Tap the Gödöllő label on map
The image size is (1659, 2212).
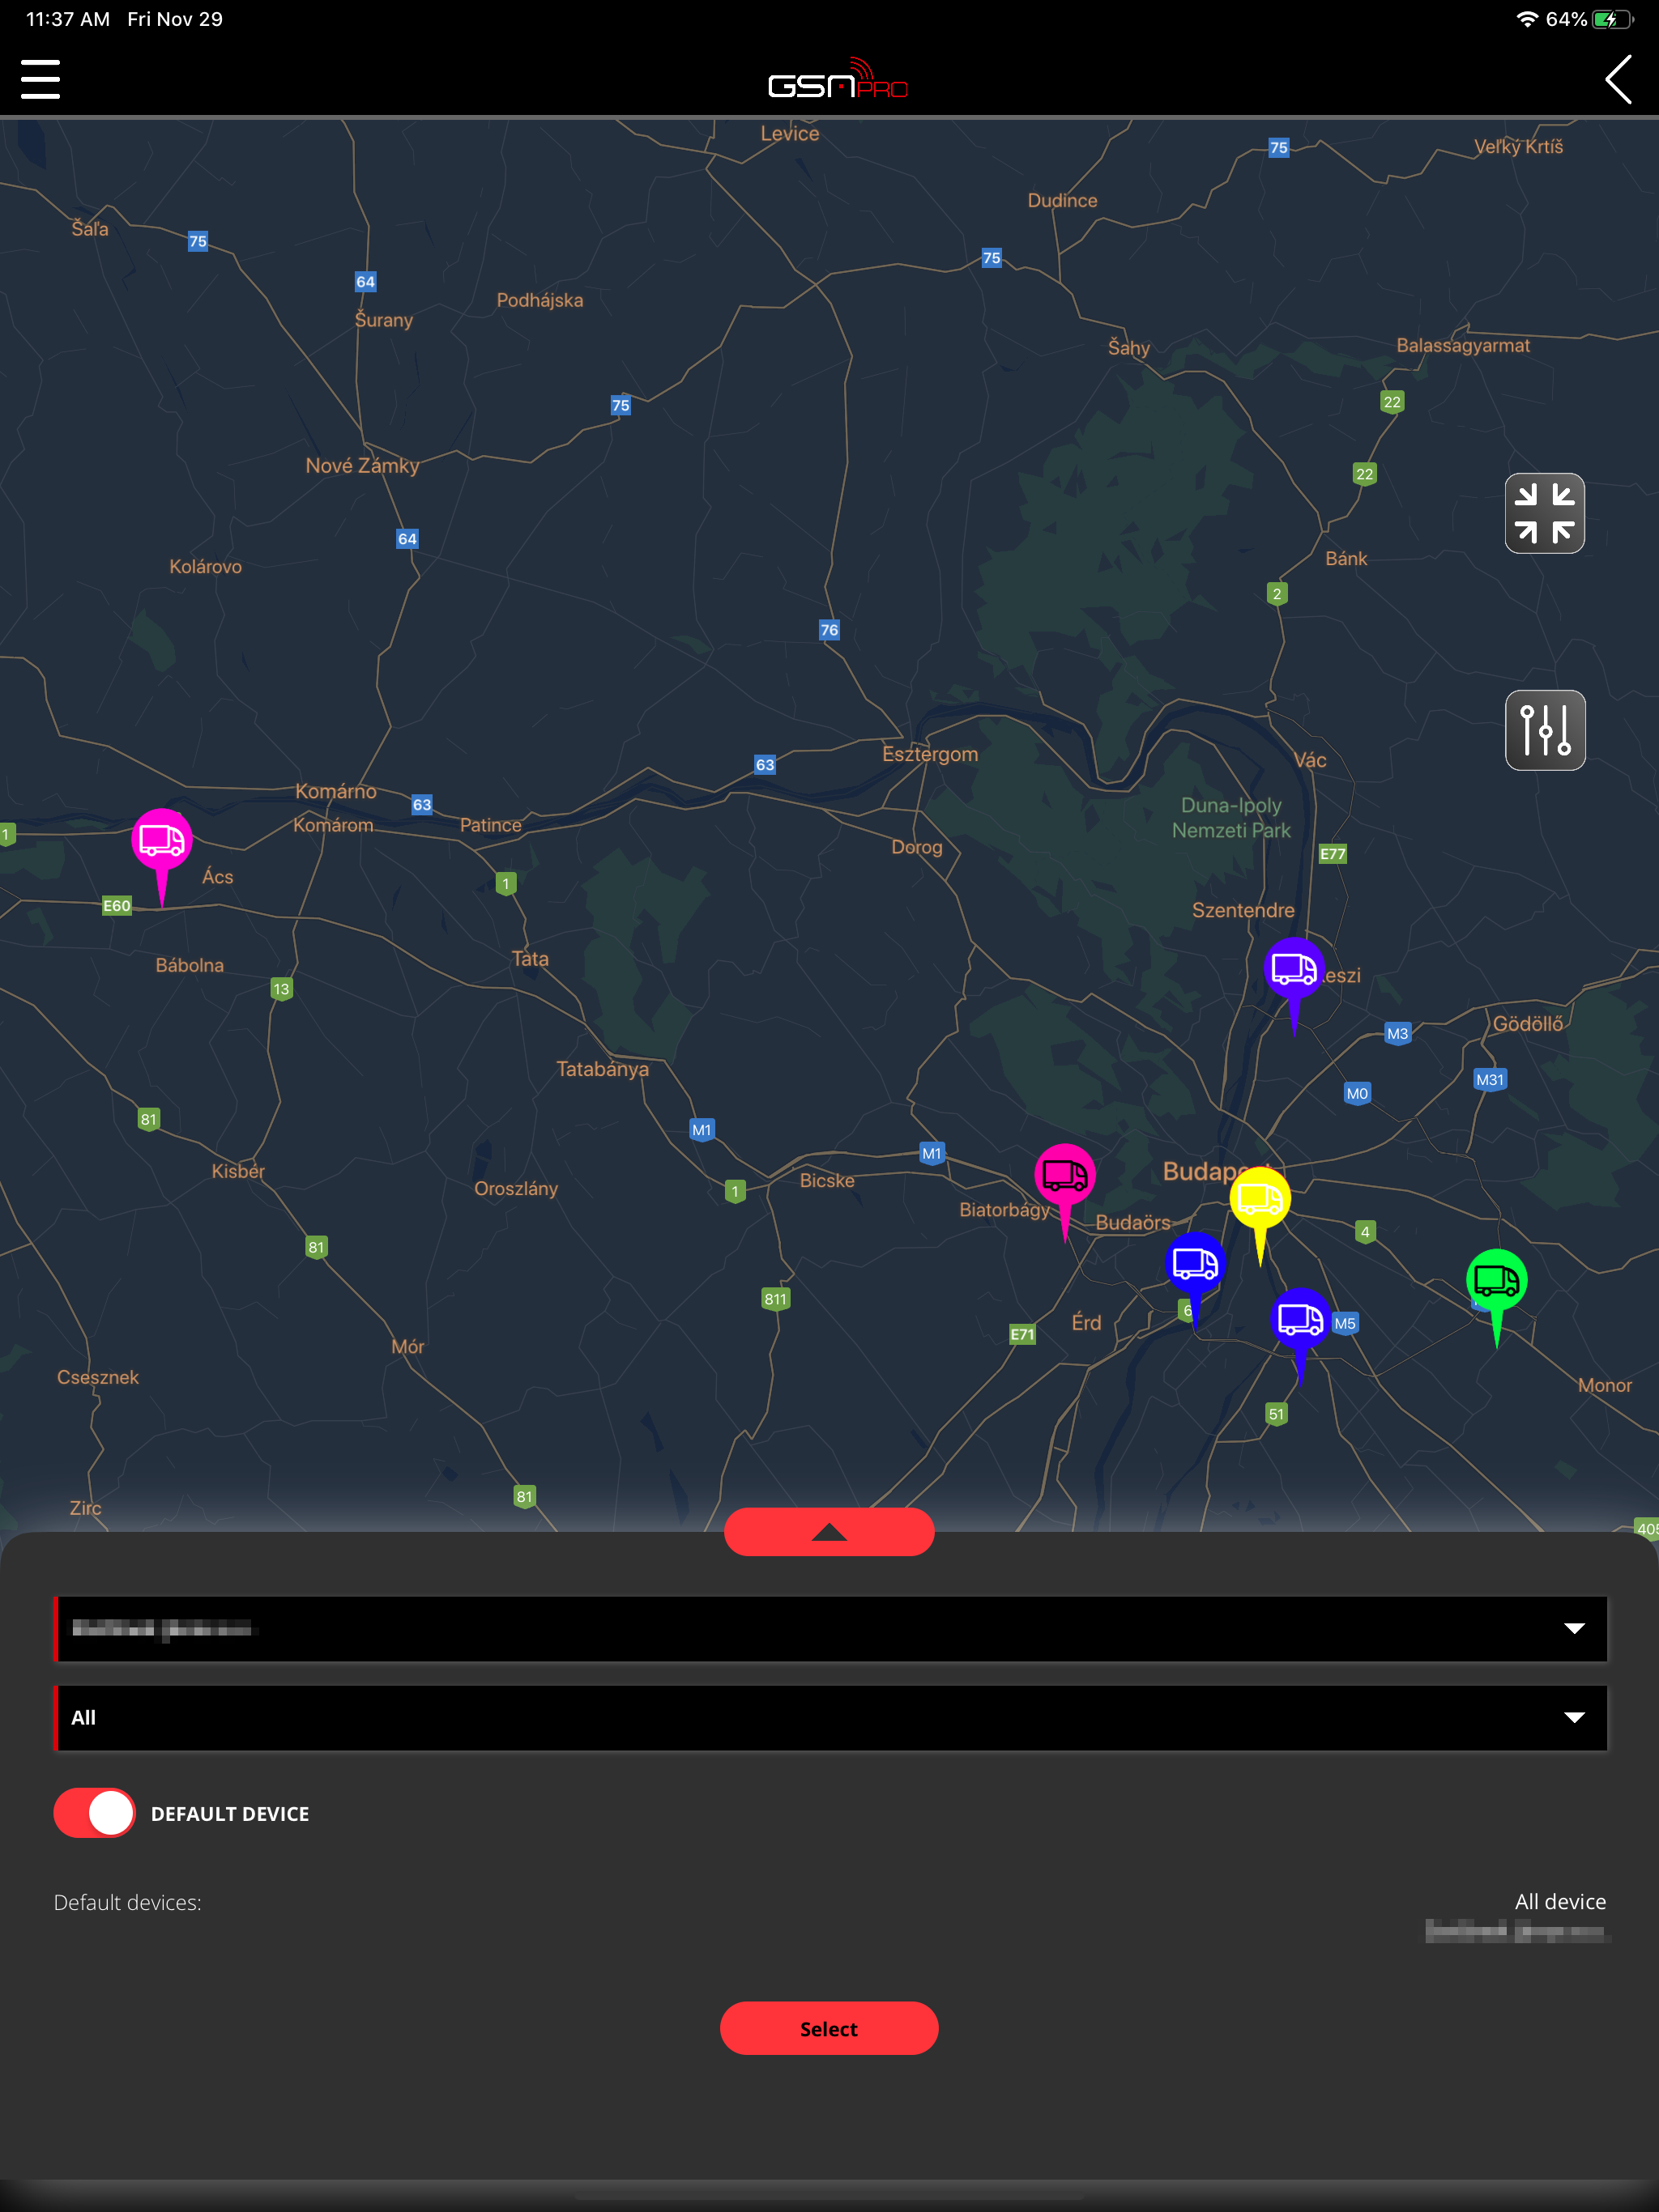point(1527,1023)
